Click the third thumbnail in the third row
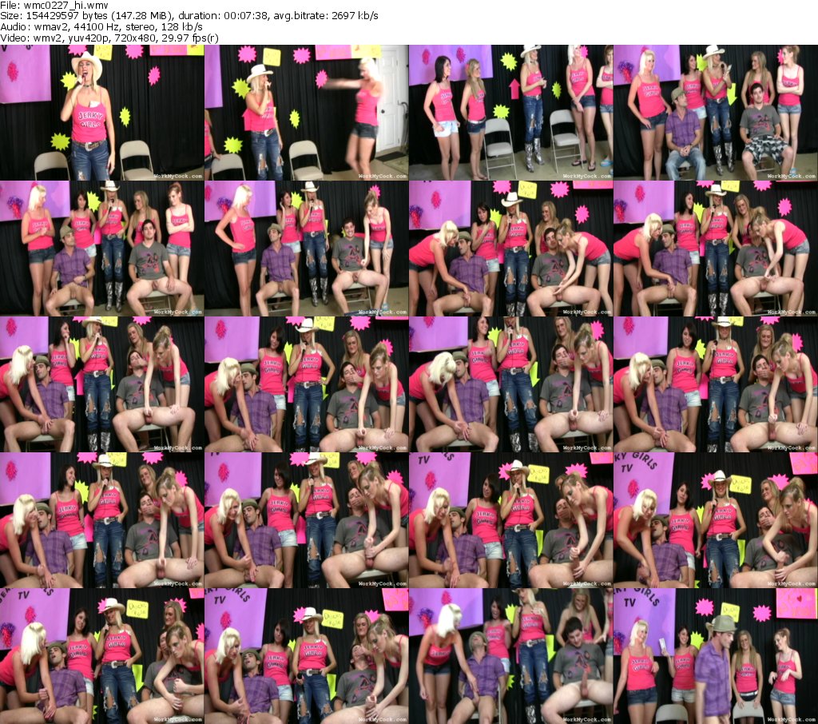The height and width of the screenshot is (724, 818). point(511,384)
